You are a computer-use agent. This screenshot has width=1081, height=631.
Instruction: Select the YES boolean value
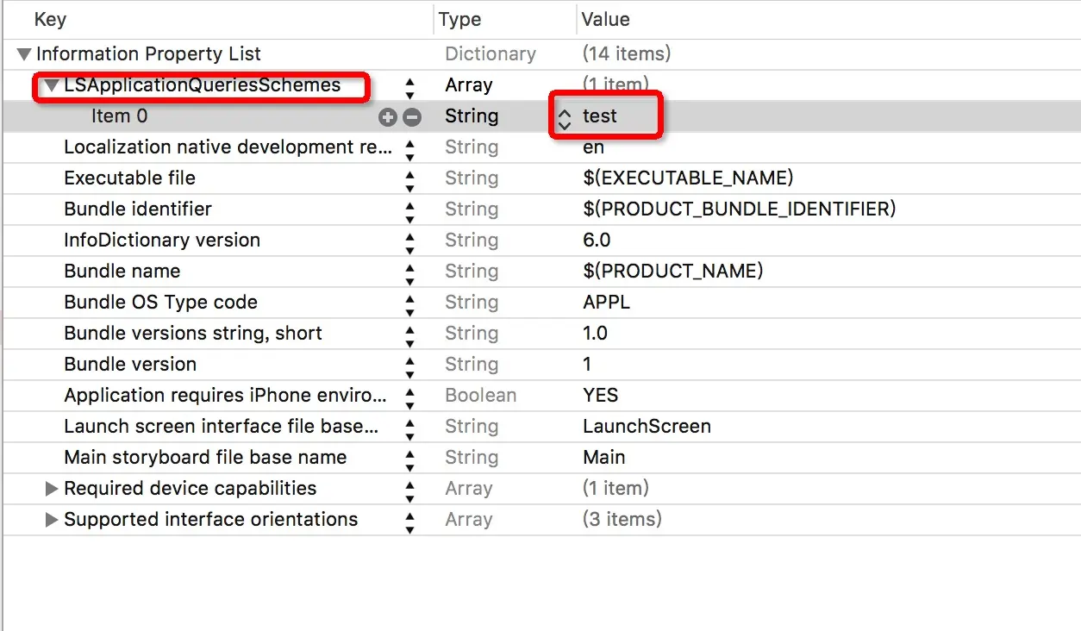click(x=601, y=396)
